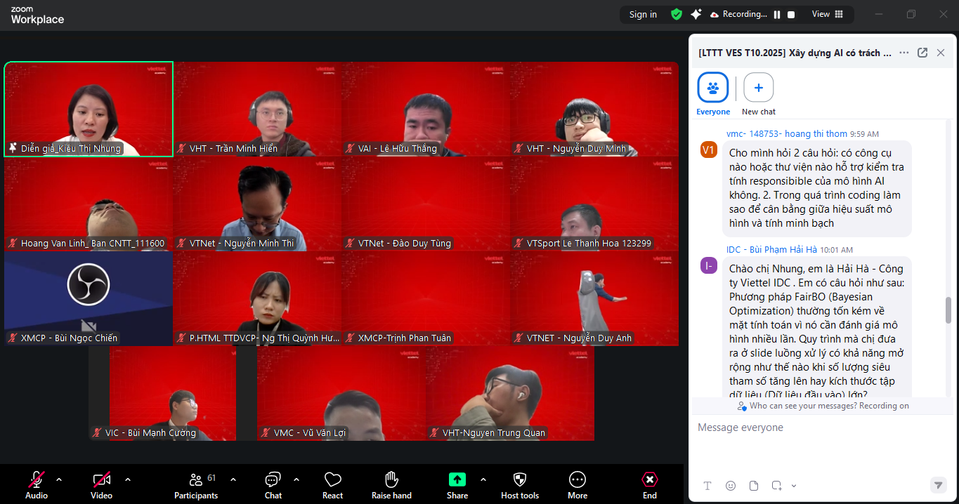Click the red End meeting button
959x504 pixels.
click(650, 484)
